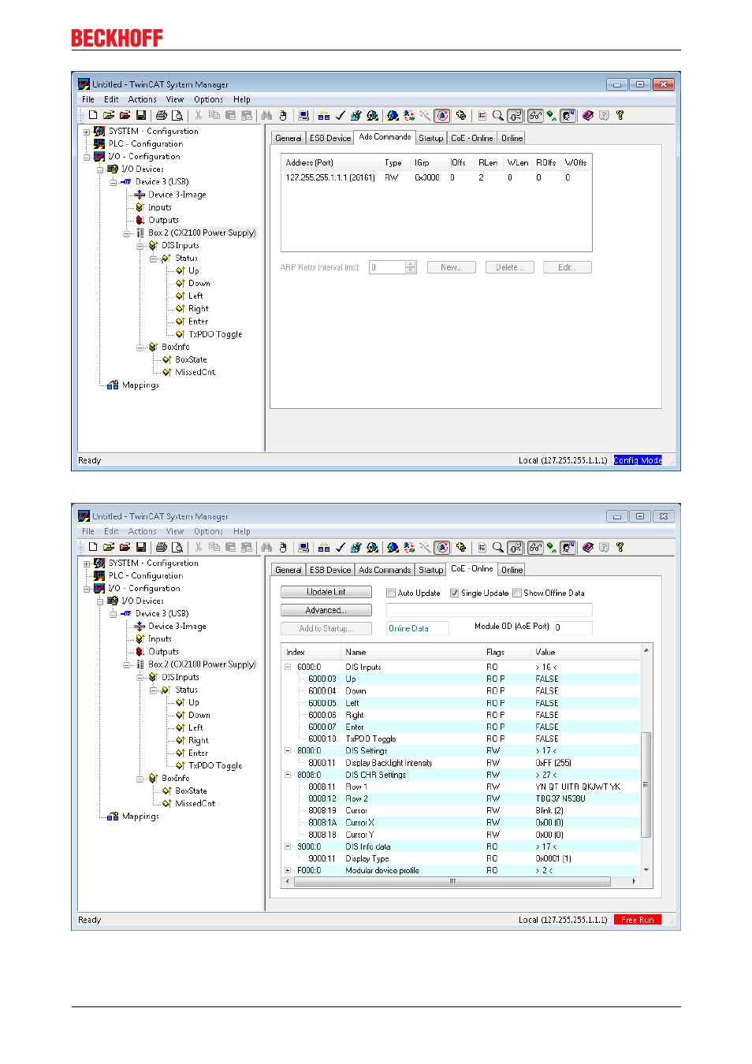752x1064 pixels.
Task: Collapse Box 2 node in Config Mode window
Action: tap(127, 233)
